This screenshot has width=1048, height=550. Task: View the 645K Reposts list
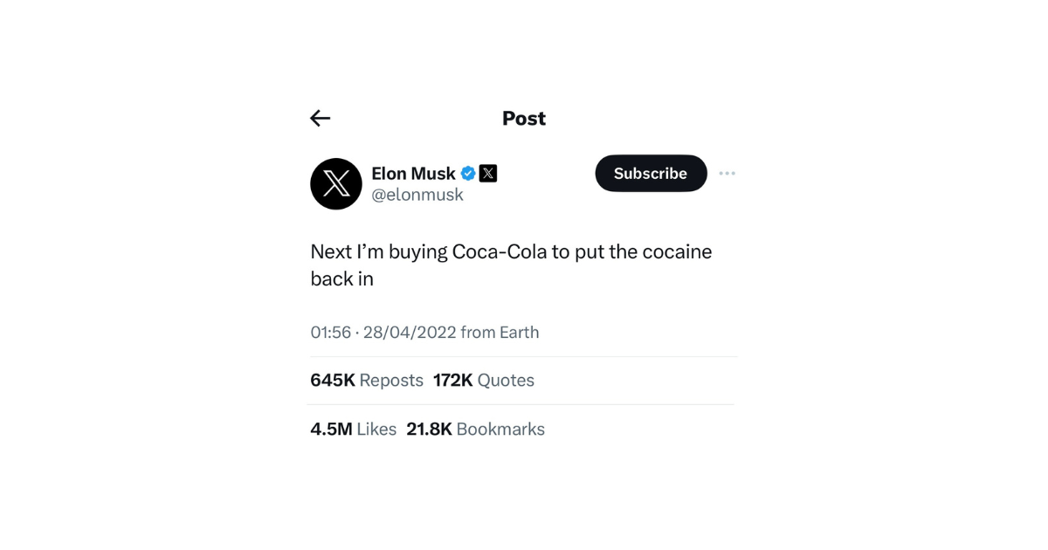(x=367, y=381)
